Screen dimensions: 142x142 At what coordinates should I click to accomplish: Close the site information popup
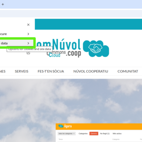tap(28, 25)
